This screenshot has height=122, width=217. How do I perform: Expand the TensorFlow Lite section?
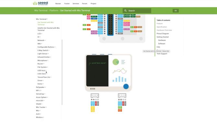[44, 77]
